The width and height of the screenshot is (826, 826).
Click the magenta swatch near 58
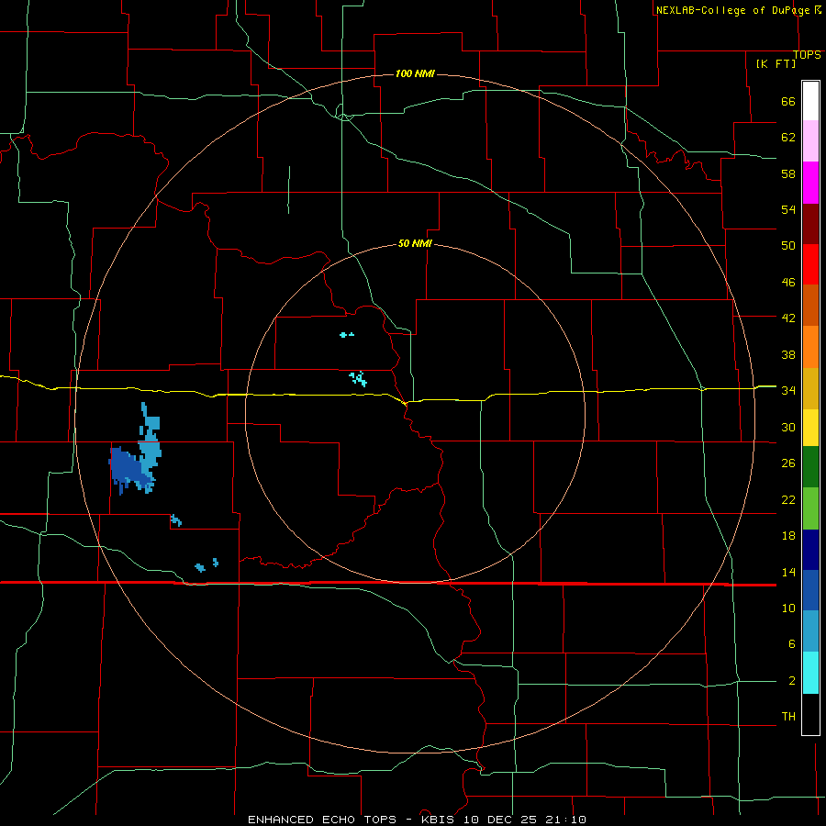810,183
